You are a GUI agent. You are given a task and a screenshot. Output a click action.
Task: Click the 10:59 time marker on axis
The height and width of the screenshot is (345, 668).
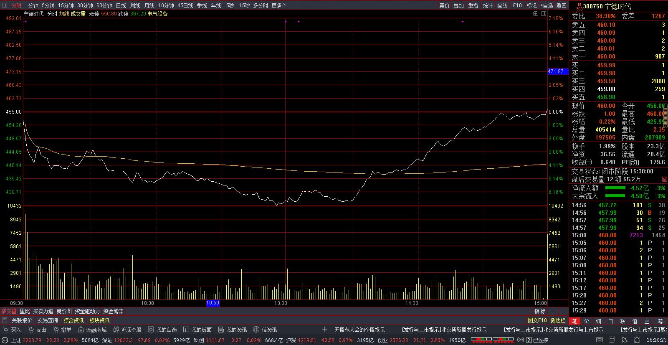tap(213, 303)
